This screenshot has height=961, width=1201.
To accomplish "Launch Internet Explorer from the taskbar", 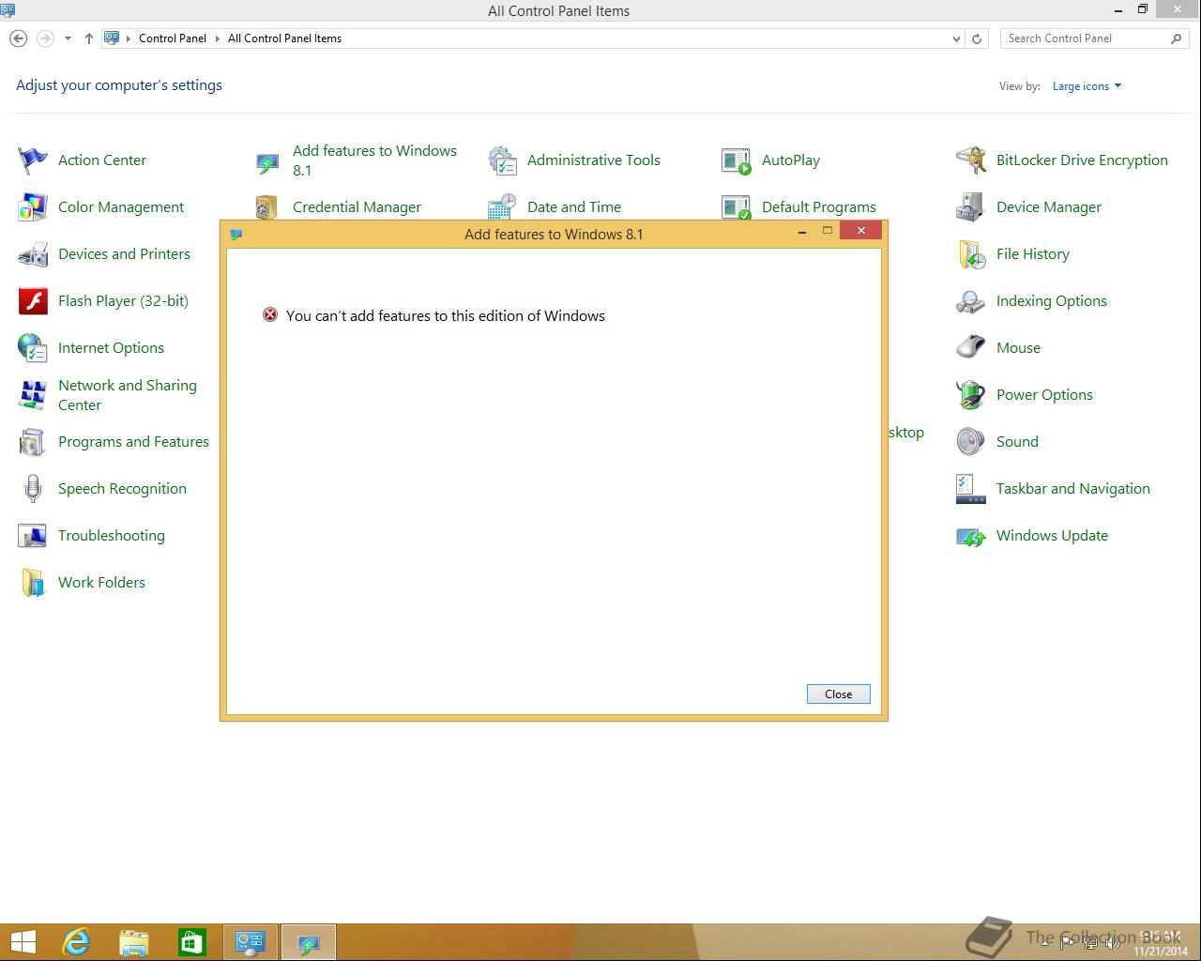I will (76, 942).
